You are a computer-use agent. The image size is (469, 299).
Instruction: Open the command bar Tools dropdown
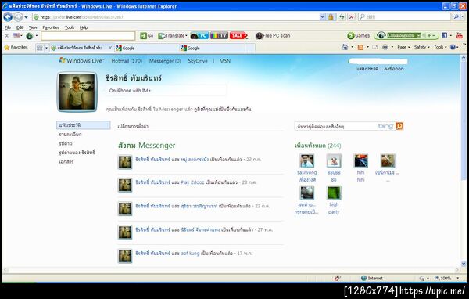pyautogui.click(x=440, y=47)
